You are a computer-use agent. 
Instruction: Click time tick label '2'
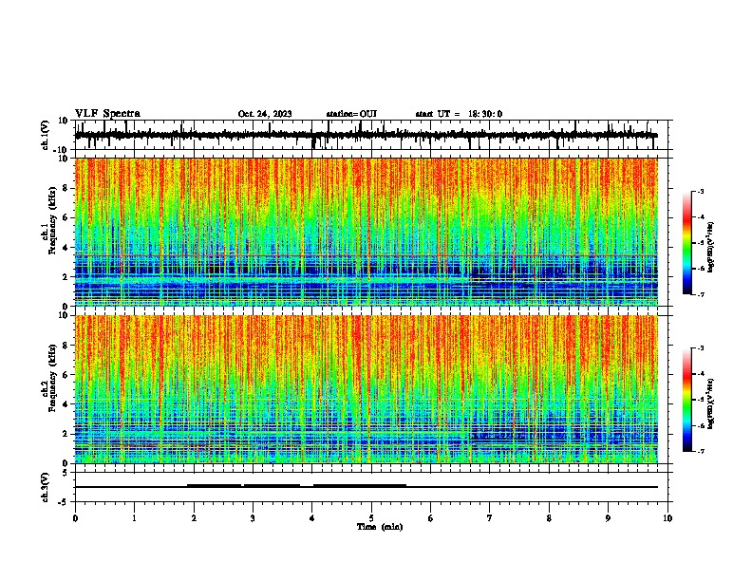pyautogui.click(x=194, y=517)
